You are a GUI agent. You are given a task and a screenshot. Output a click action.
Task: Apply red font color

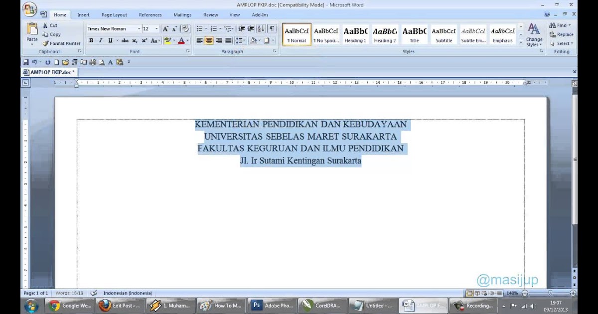[181, 41]
